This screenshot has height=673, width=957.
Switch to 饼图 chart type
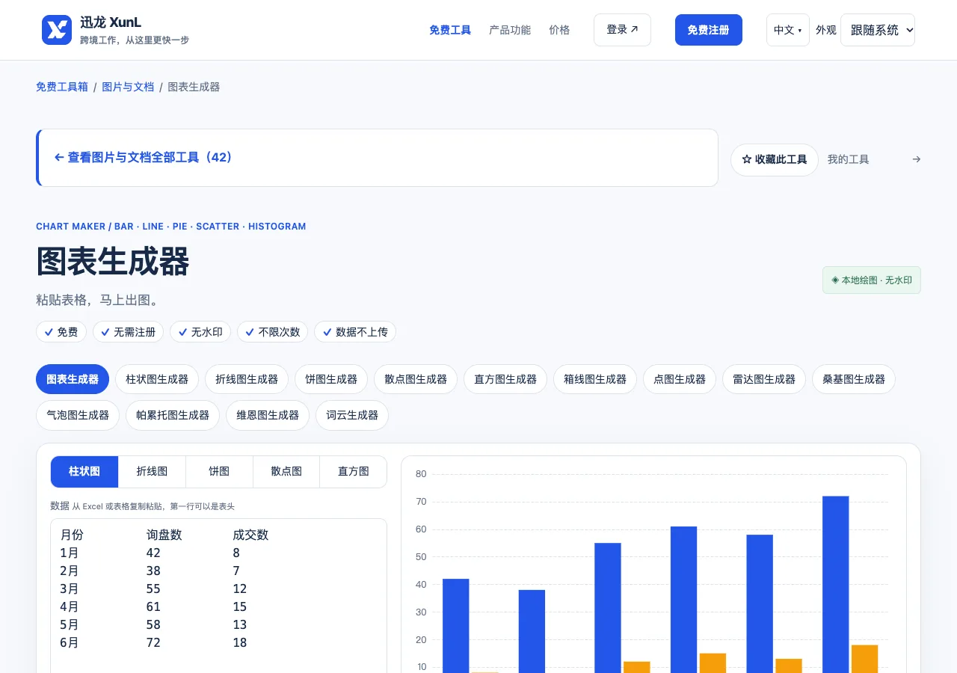[219, 472]
